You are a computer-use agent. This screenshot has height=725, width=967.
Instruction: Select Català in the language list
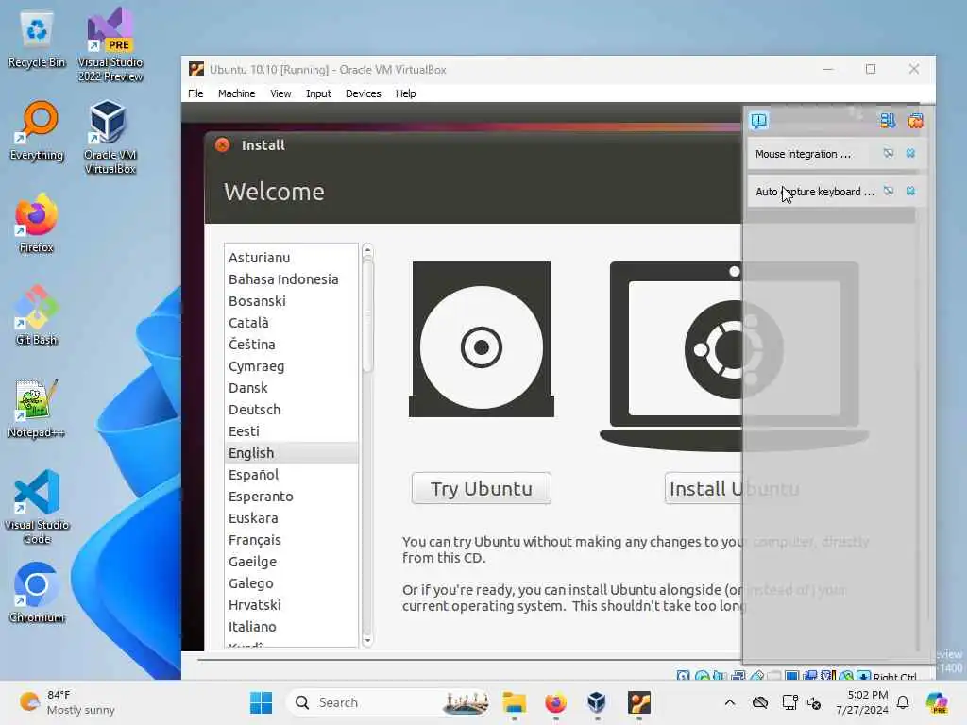(291, 323)
